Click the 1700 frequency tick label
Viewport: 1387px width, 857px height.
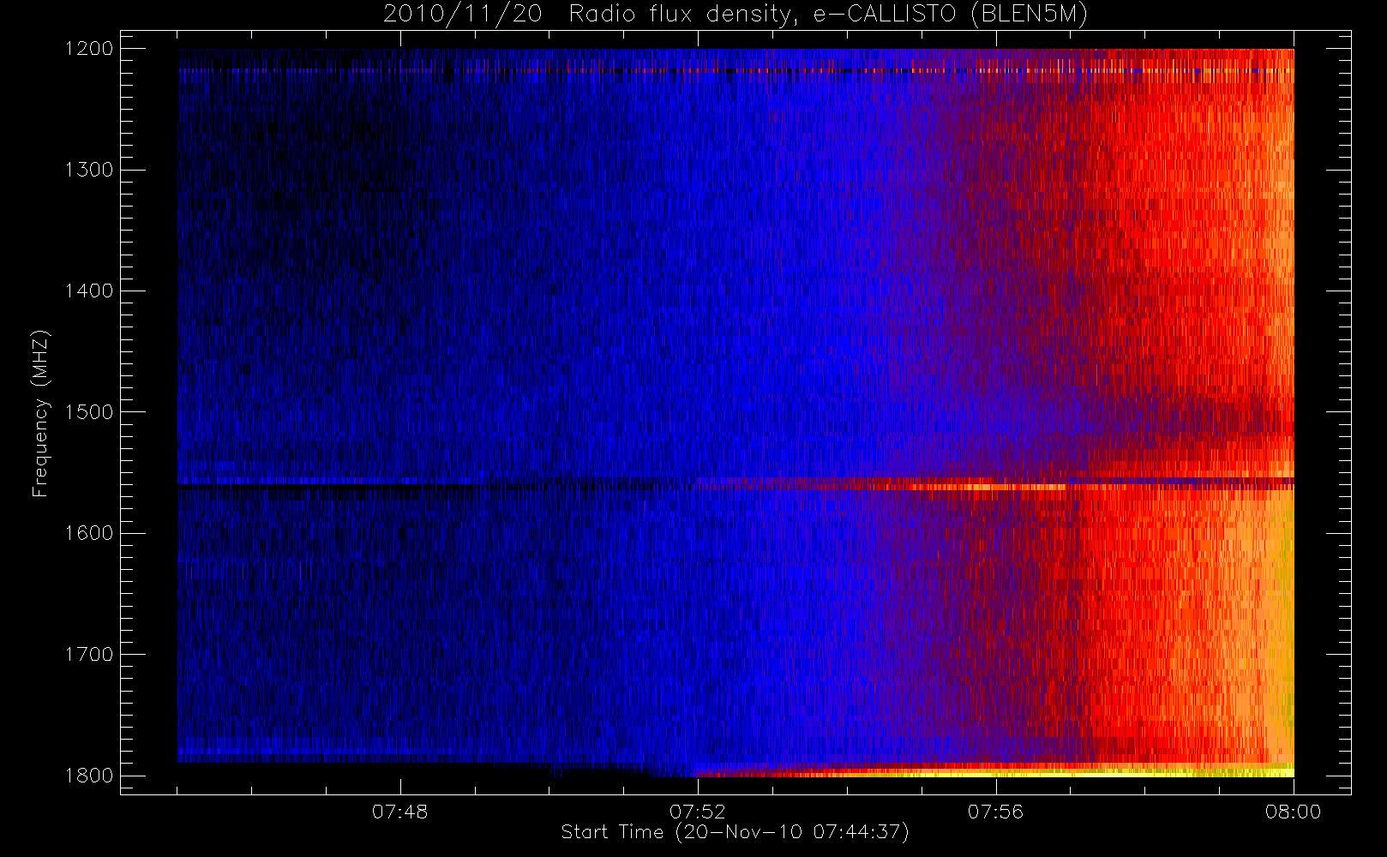(x=89, y=655)
